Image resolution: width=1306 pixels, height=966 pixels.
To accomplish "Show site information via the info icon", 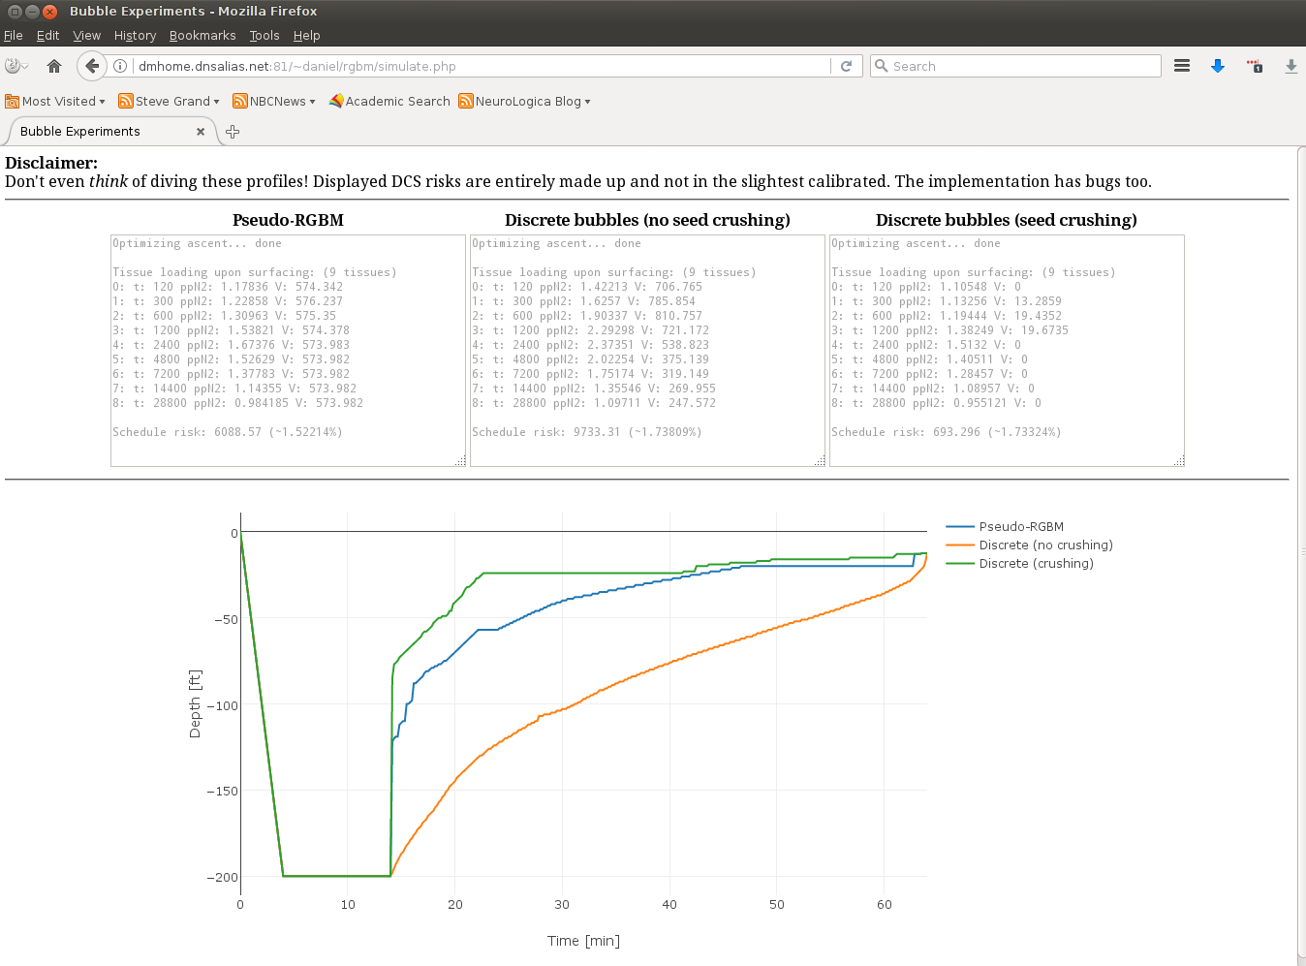I will (120, 66).
